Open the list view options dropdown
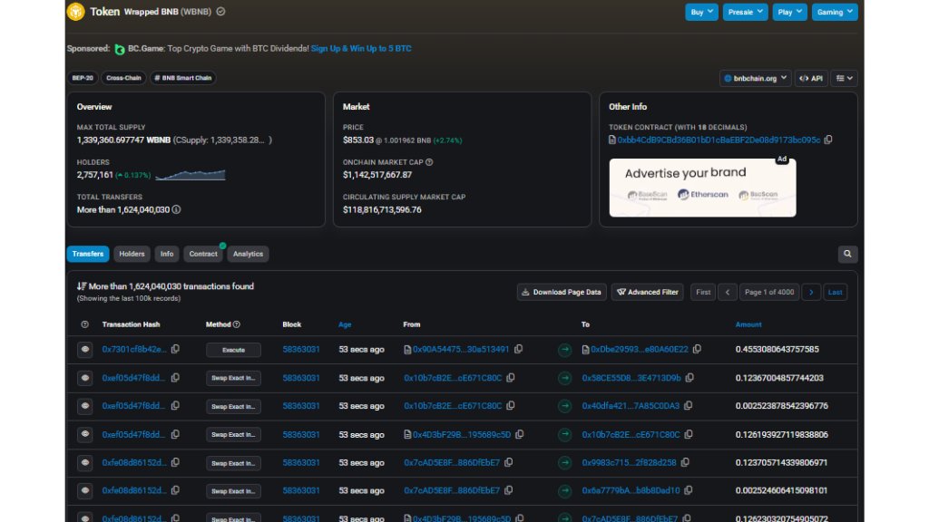Image resolution: width=929 pixels, height=522 pixels. pos(845,78)
